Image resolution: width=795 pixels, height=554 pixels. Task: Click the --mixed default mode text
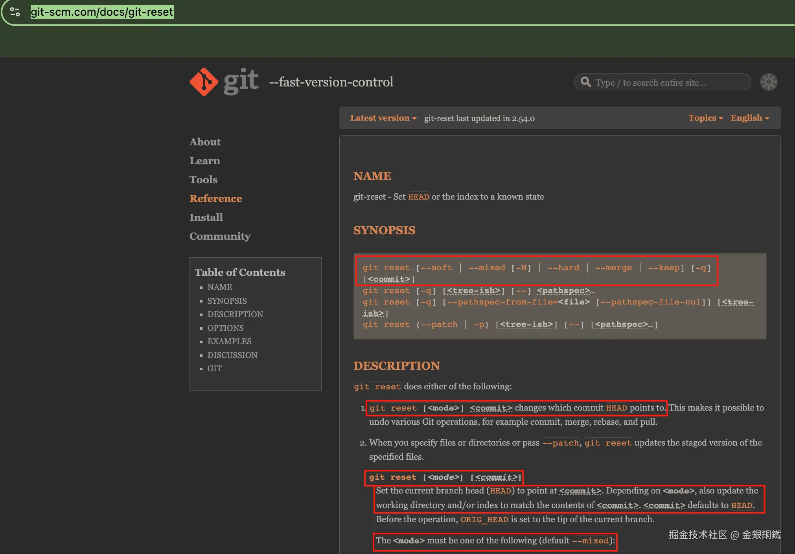pos(590,541)
